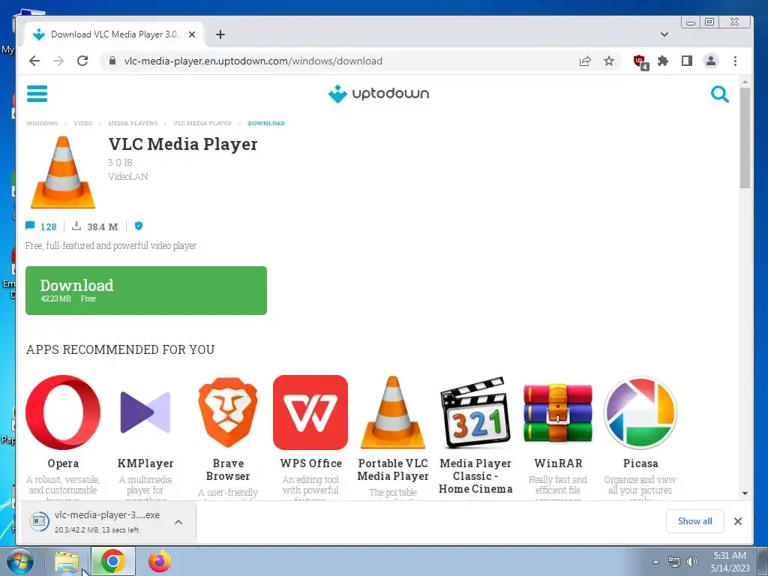Open the Uptodown hamburger menu
Viewport: 768px width, 576px height.
tap(37, 94)
